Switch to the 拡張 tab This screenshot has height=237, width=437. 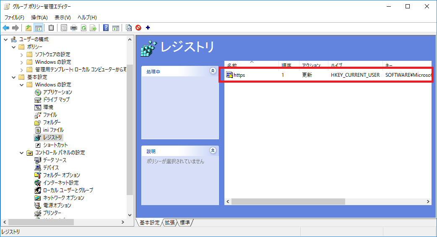tap(170, 223)
